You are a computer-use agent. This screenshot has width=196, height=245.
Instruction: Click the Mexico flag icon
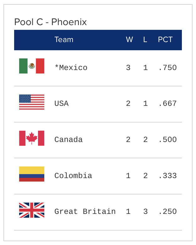point(32,66)
